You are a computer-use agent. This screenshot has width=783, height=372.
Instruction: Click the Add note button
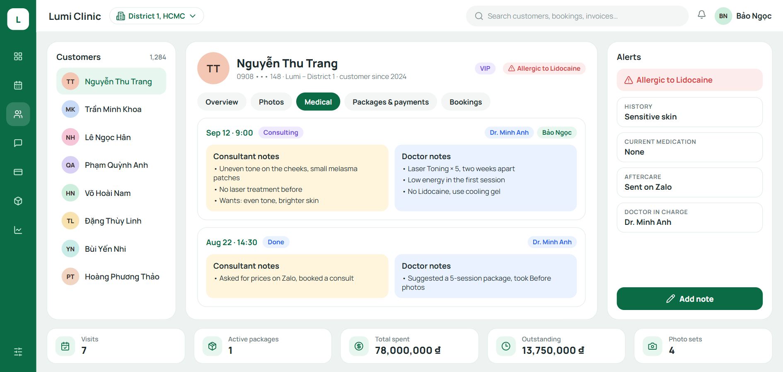689,298
